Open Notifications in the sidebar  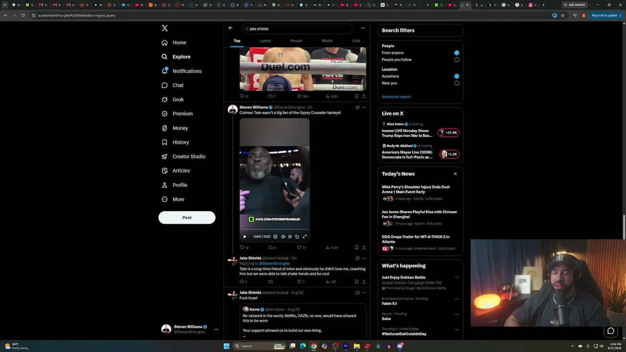(181, 71)
